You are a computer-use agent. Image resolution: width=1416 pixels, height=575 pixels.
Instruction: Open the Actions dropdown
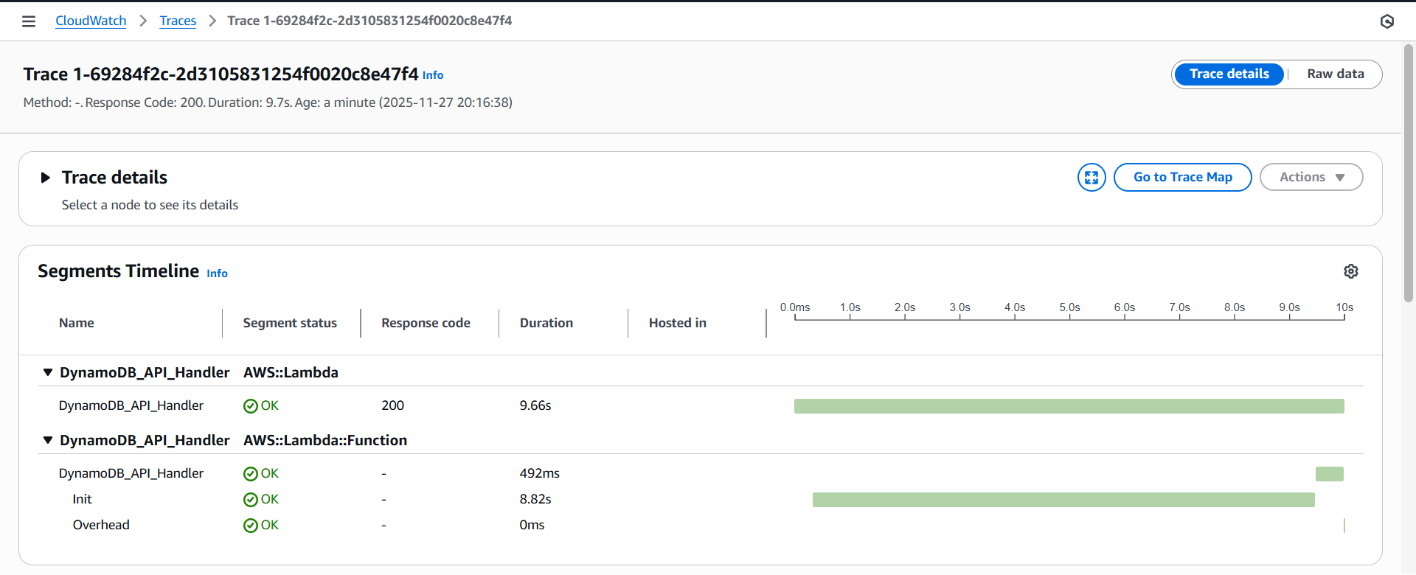pos(1311,178)
